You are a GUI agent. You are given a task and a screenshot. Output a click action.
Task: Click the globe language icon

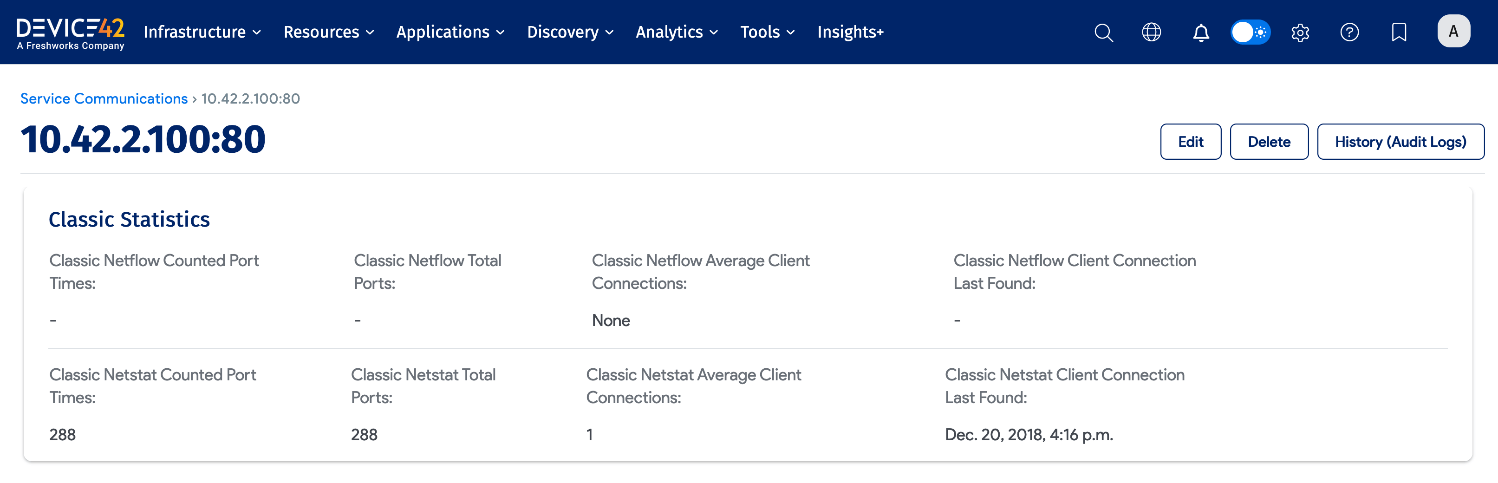point(1152,33)
